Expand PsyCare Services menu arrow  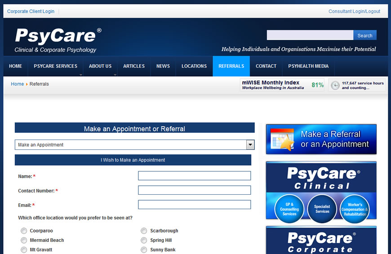pyautogui.click(x=80, y=74)
